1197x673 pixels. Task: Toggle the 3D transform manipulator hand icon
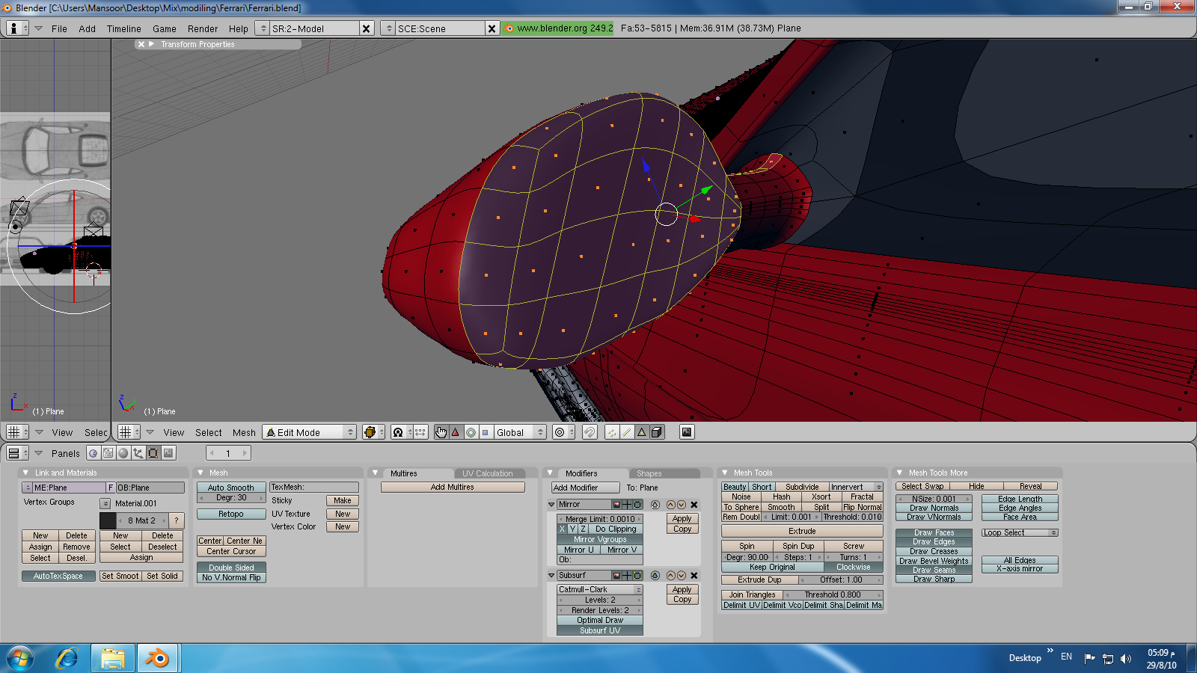[x=441, y=432]
